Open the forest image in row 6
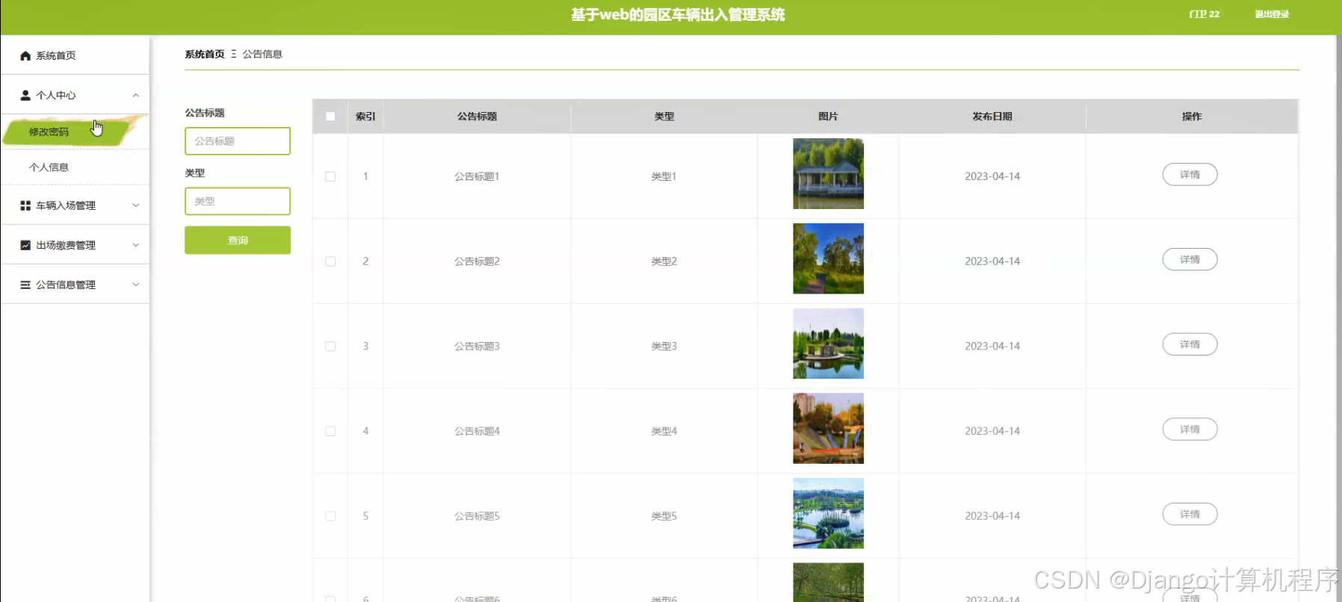Viewport: 1342px width, 602px height. tap(828, 583)
